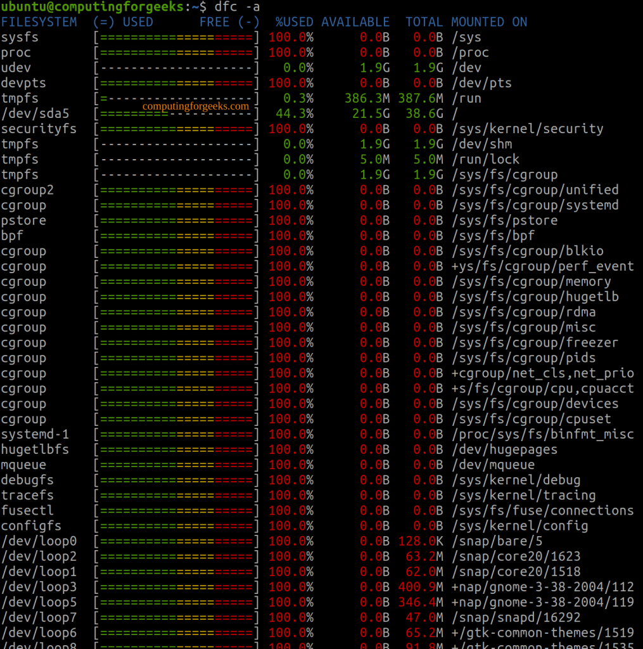The width and height of the screenshot is (643, 649).
Task: Click the devpts filesystem name
Action: pyautogui.click(x=23, y=83)
